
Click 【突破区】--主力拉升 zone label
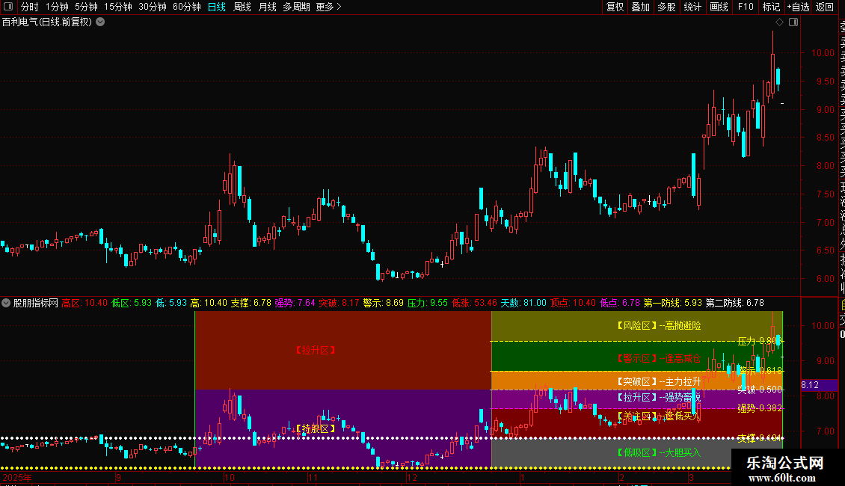point(659,381)
